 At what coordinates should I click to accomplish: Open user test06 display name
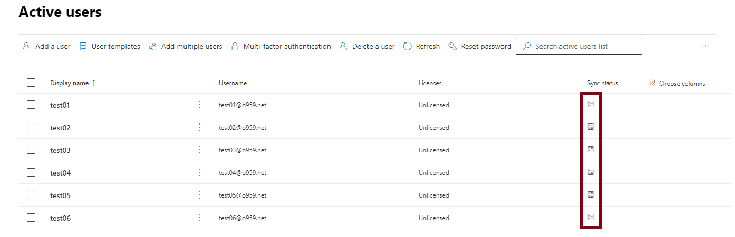pos(61,218)
